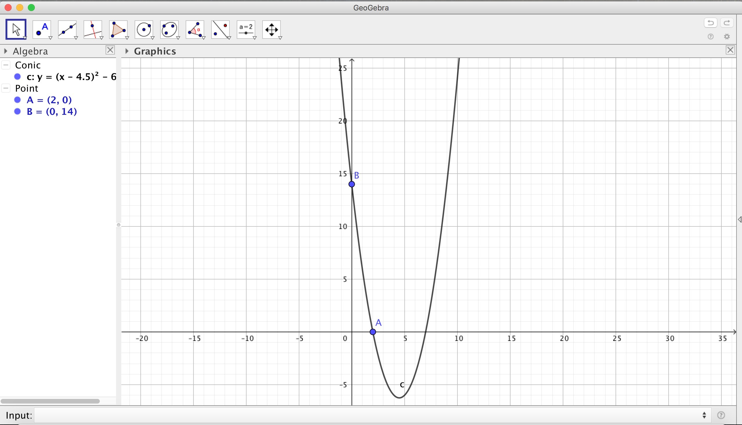
Task: Toggle visibility of conic c
Action: [17, 77]
